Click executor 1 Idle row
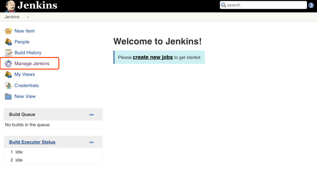This screenshot has height=173, width=317. click(53, 152)
